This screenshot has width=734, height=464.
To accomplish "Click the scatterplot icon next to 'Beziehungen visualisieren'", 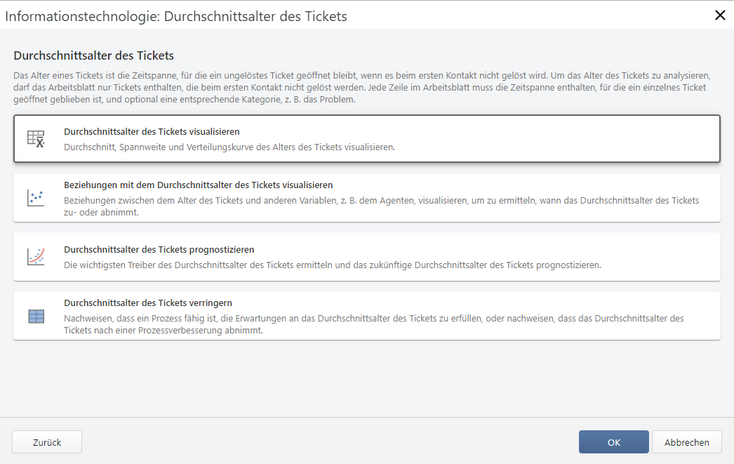I will tap(37, 197).
